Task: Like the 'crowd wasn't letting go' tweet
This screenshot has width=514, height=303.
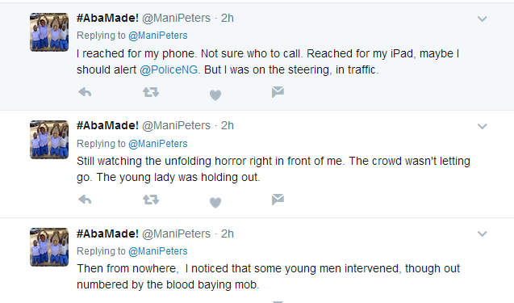Action: pos(215,202)
